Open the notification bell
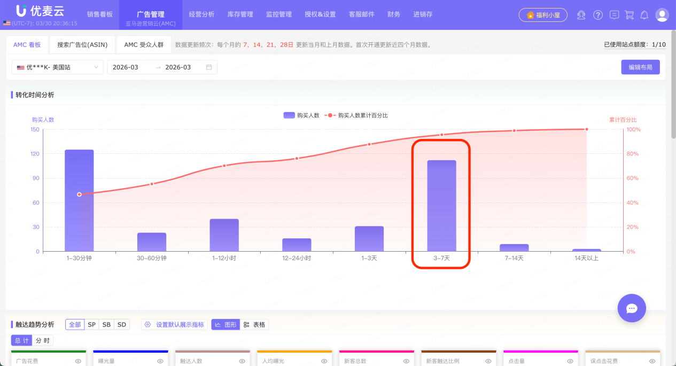The width and height of the screenshot is (676, 366). 644,15
